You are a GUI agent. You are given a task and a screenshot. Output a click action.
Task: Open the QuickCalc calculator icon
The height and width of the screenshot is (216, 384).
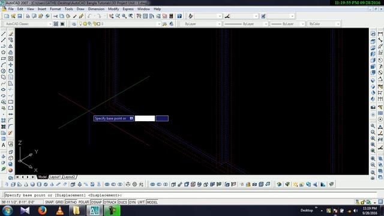[171, 16]
